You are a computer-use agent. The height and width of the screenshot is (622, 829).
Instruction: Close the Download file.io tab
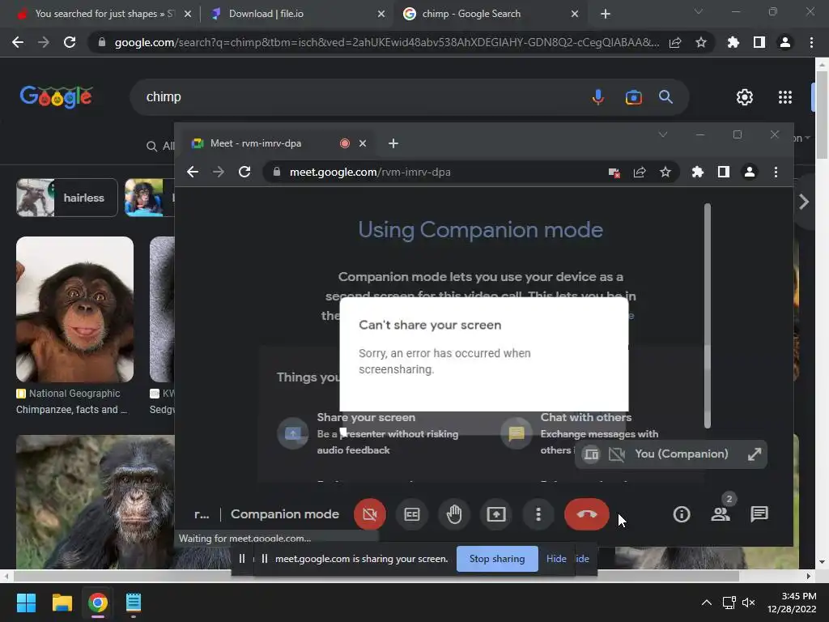[381, 14]
